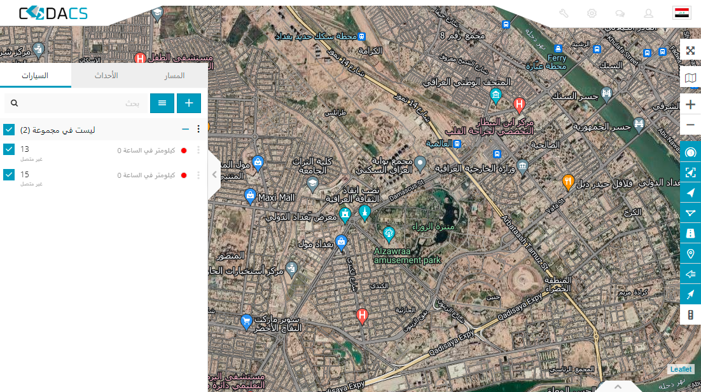Screen dimensions: 701x392
Task: Open the user account icon
Action: point(648,13)
